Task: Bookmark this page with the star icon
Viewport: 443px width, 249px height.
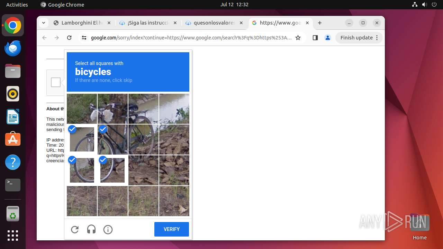Action: [298, 38]
